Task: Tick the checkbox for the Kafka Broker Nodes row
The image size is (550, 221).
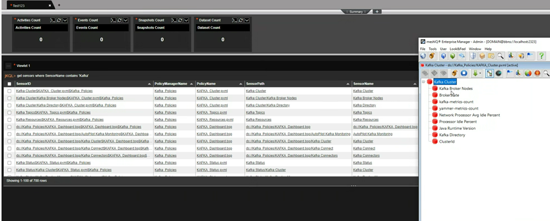Action: coord(10,98)
